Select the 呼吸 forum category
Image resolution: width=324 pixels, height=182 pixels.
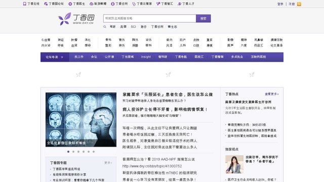(61, 45)
